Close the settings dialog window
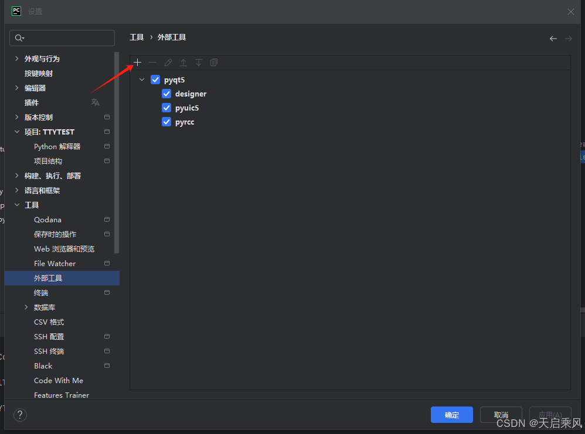The height and width of the screenshot is (434, 585). tap(571, 12)
